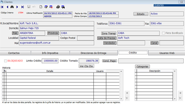Click the floppy disk save icon

point(29,7)
